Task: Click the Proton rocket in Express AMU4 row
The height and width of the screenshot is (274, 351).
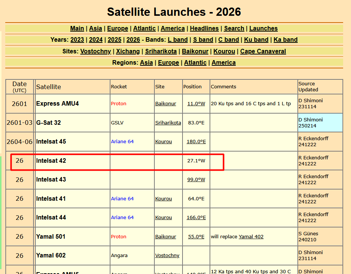Action: [x=119, y=103]
